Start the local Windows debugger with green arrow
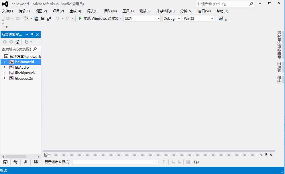This screenshot has height=174, width=285. point(80,18)
